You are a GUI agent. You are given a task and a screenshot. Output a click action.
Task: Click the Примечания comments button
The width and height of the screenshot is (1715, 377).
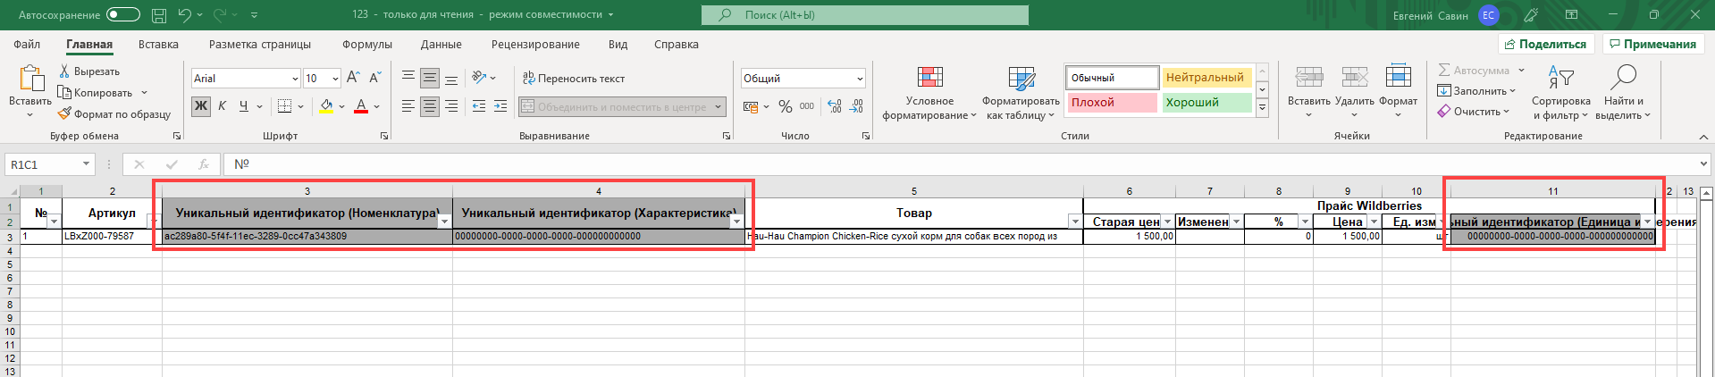point(1652,45)
